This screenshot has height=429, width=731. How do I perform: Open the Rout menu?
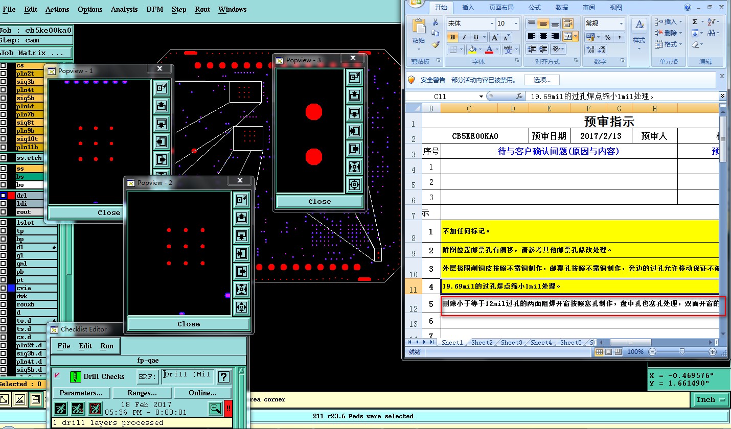tap(202, 9)
